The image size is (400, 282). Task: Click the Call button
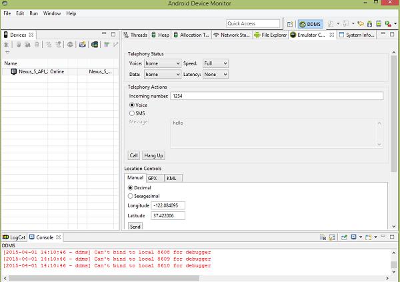[134, 155]
